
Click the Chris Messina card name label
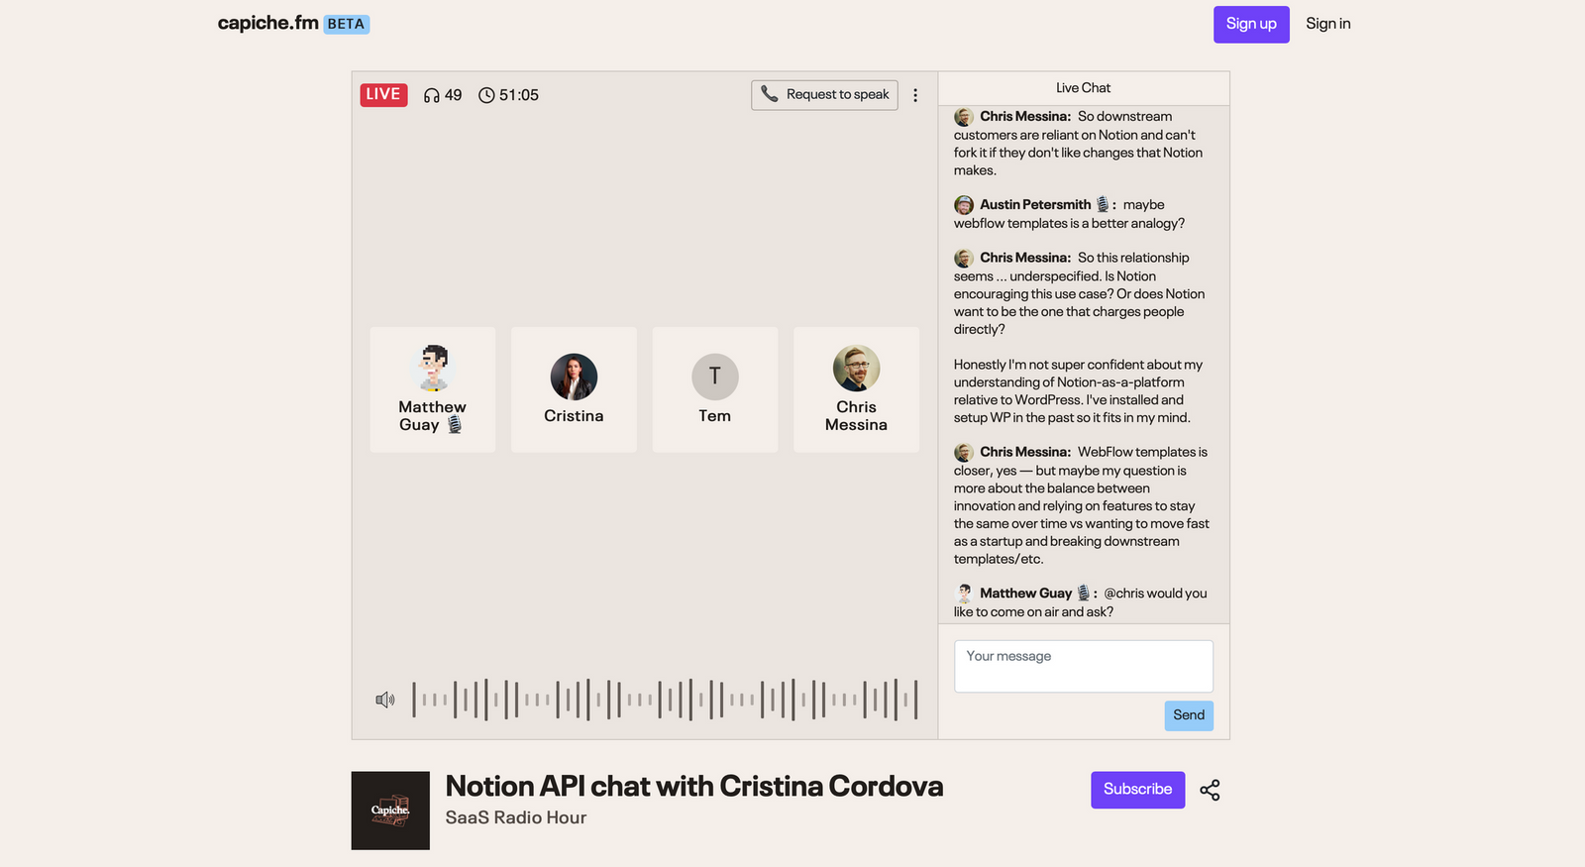(856, 416)
